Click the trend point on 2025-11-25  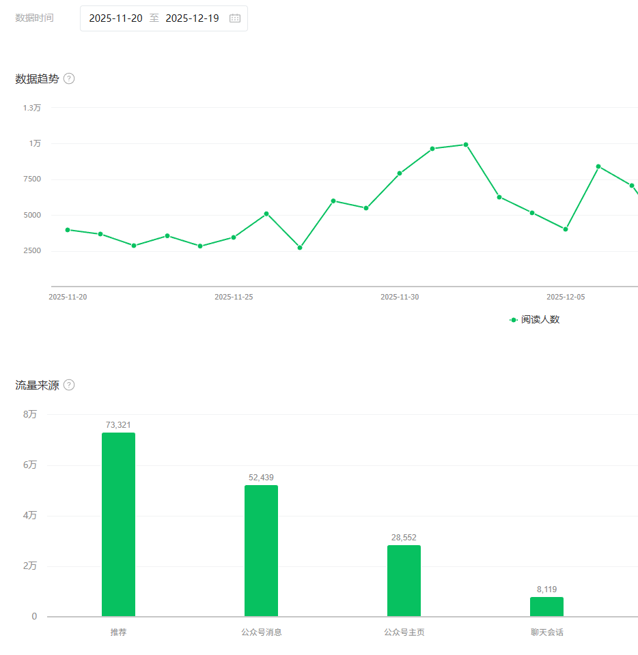tap(234, 237)
